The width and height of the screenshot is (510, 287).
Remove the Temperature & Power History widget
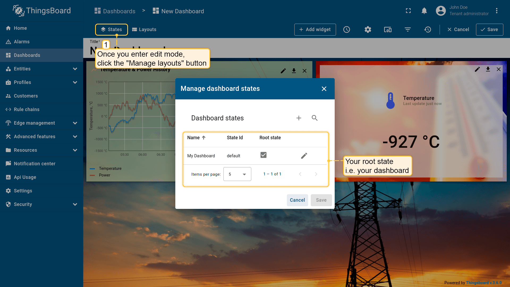304,71
